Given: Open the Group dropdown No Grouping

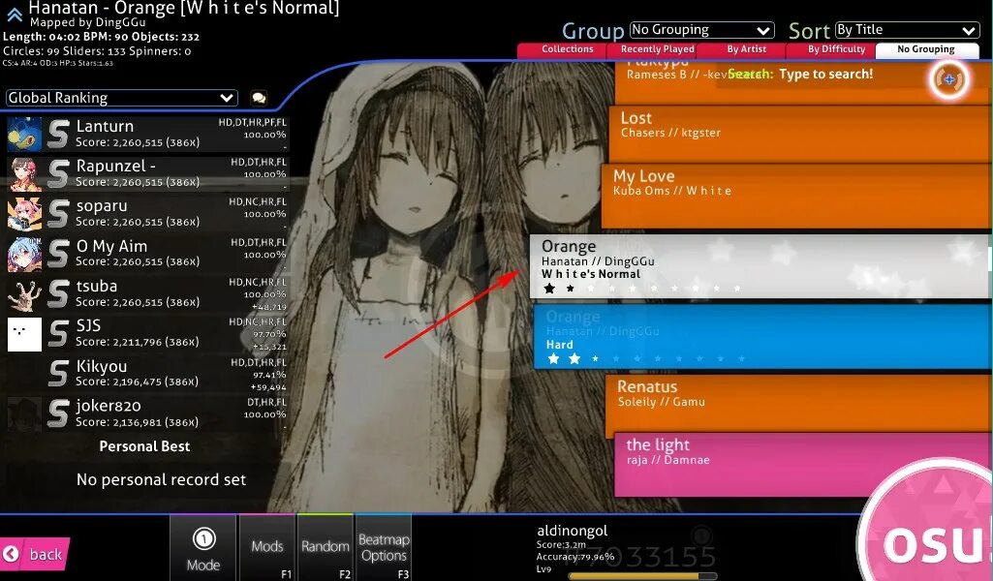Looking at the screenshot, I should click(702, 30).
